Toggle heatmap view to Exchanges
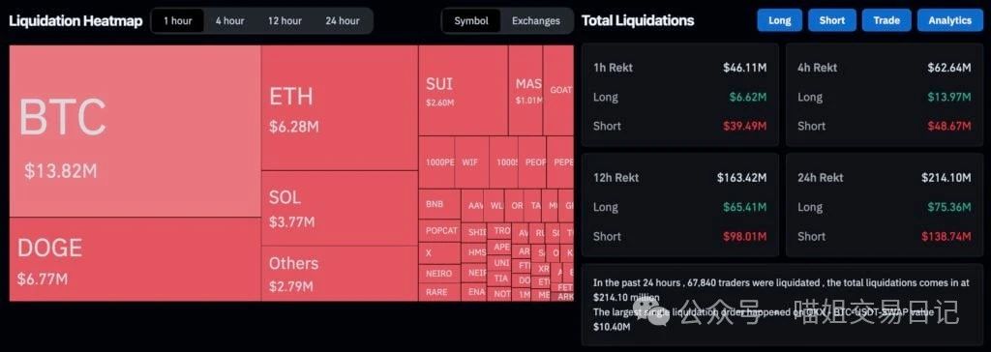Image resolution: width=991 pixels, height=352 pixels. [536, 21]
